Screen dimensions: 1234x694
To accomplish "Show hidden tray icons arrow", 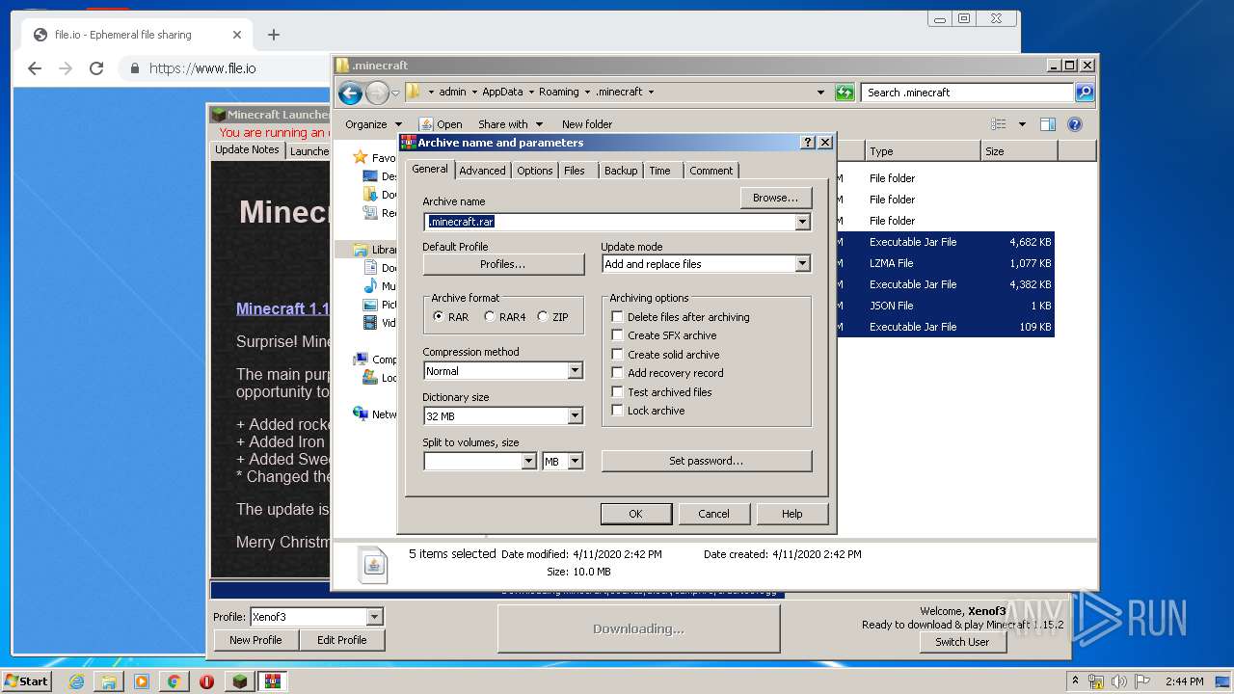I will [1075, 681].
